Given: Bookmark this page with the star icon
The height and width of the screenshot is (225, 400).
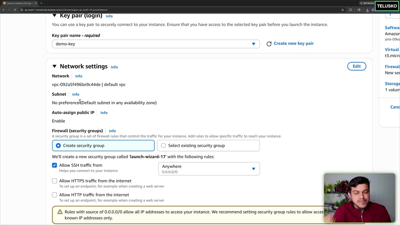Looking at the screenshot, I should click(x=342, y=10).
